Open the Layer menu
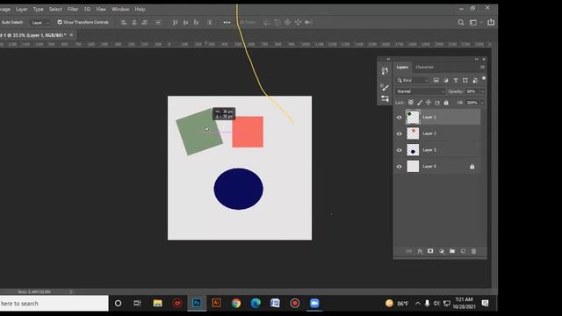The height and width of the screenshot is (316, 562). point(21,10)
